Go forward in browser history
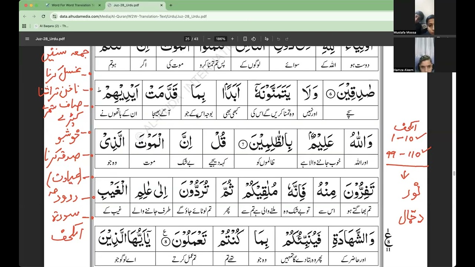Screen dimensions: 475x267 tap(34, 16)
